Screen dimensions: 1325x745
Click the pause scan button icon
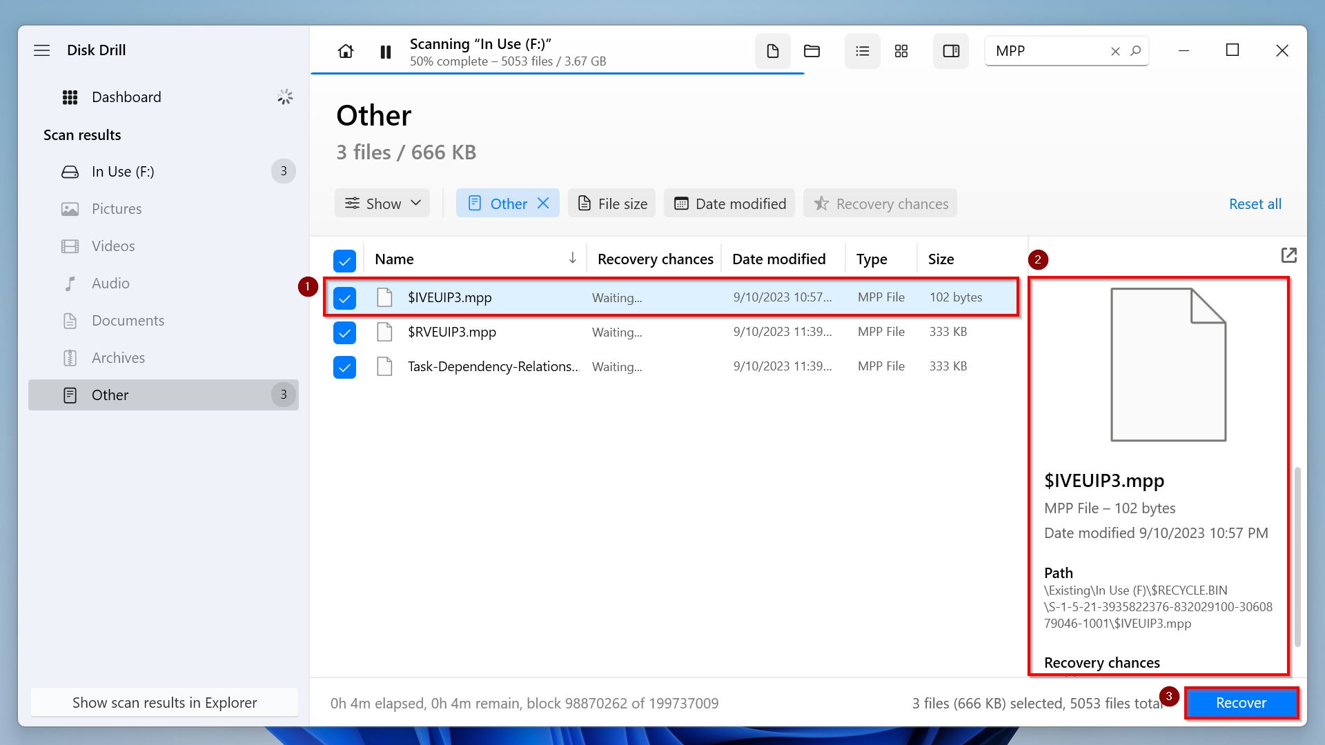386,51
